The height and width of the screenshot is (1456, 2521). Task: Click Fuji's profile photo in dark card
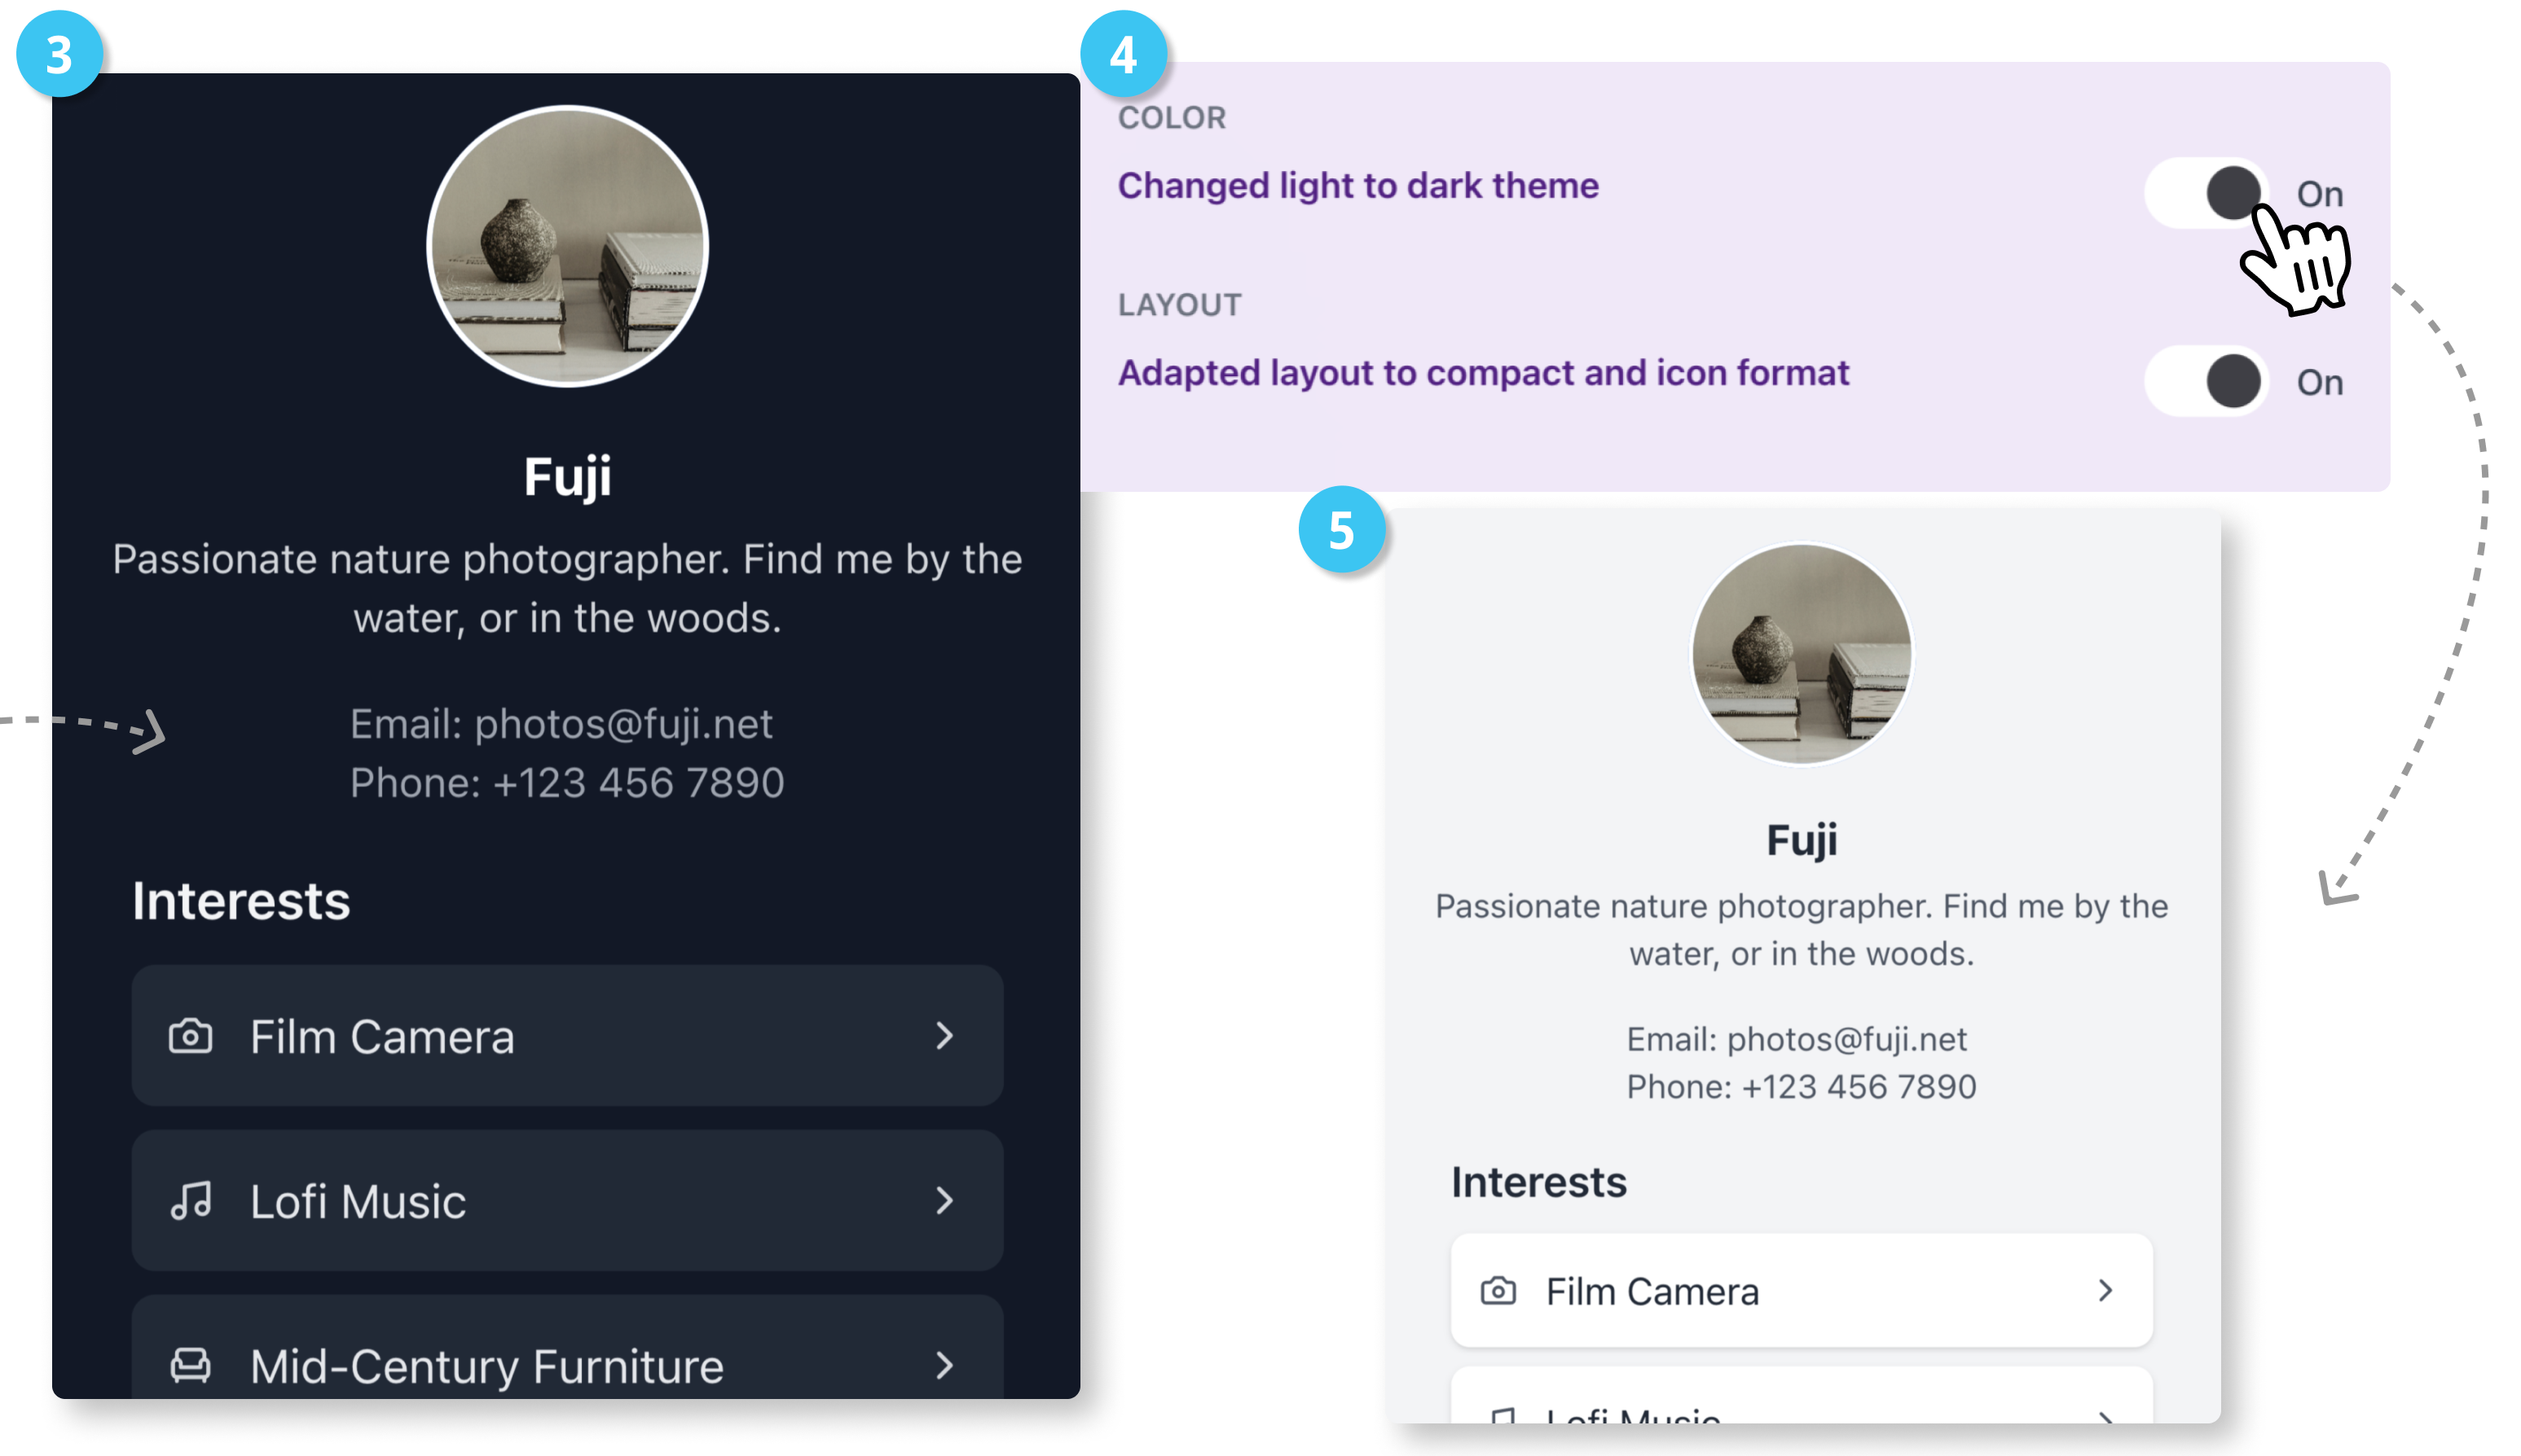point(567,246)
